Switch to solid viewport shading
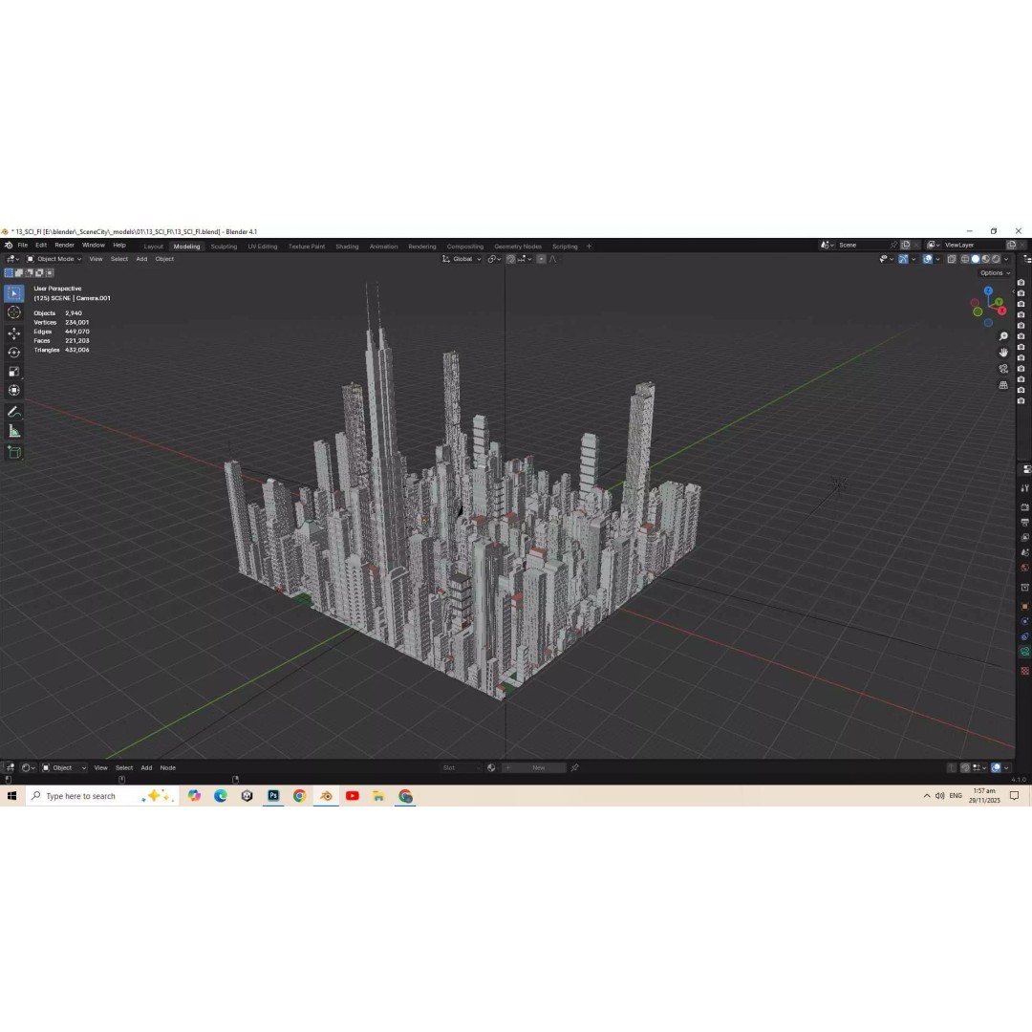 point(976,259)
